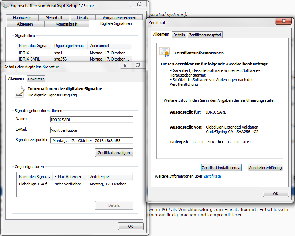Click the Digestalgorithmus column header
Screen dimensions: 295x236
click(x=70, y=46)
